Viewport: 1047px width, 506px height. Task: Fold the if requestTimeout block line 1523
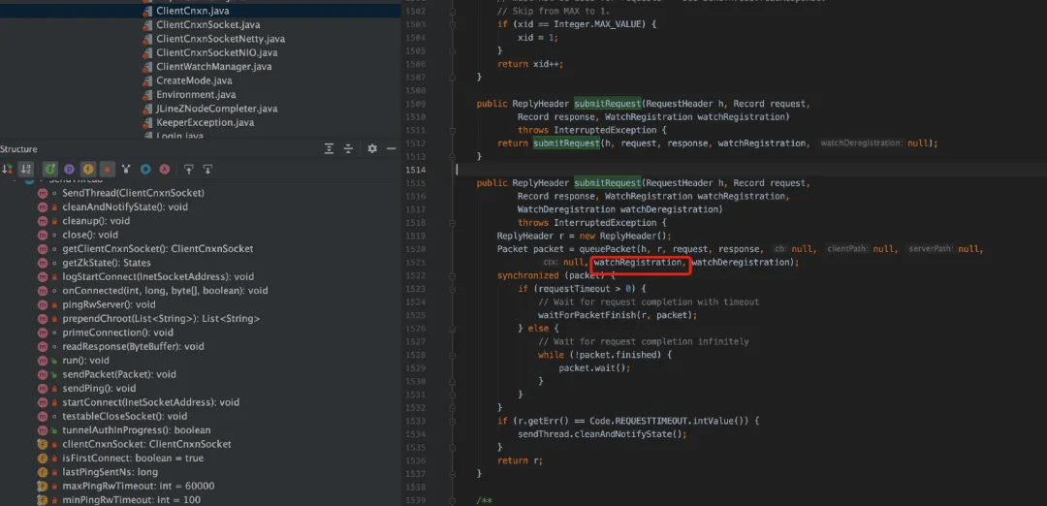pos(452,288)
